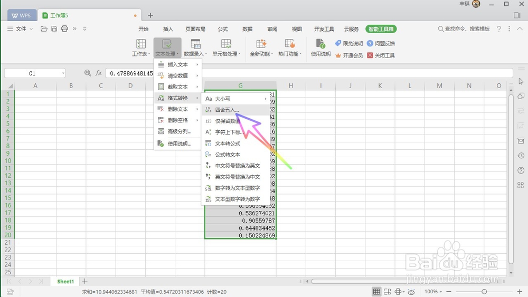
Task: Click the select-all corner of the grid
Action: pyautogui.click(x=11, y=86)
